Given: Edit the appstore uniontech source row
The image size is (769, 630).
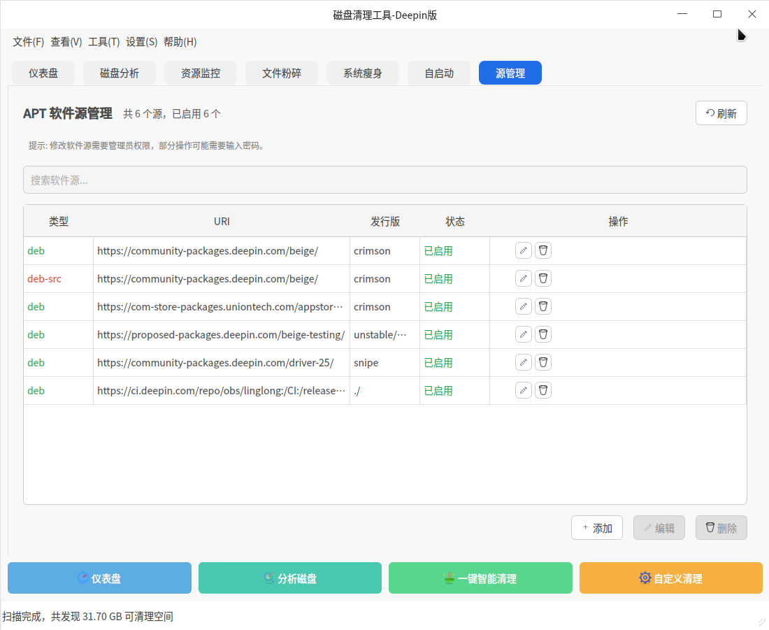Looking at the screenshot, I should tap(524, 306).
